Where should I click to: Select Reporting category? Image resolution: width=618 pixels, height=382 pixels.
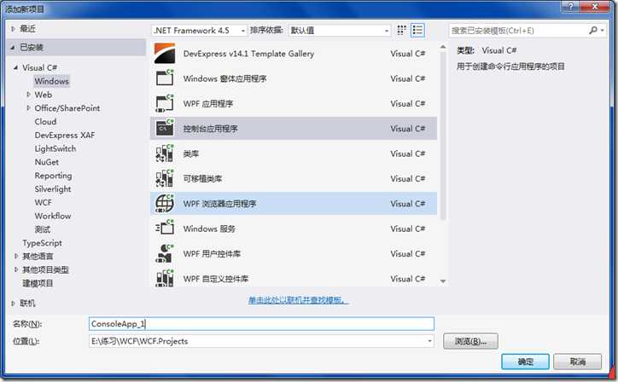tap(53, 176)
